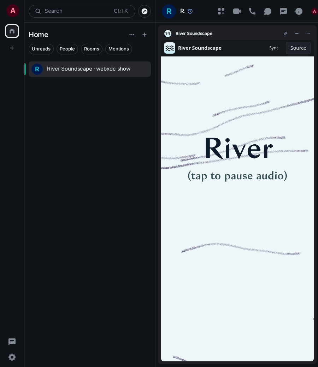Click the River Soundscape widget title text

coord(194,34)
